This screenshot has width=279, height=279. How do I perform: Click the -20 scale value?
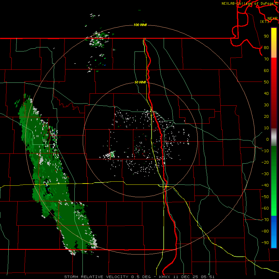(x=265, y=162)
